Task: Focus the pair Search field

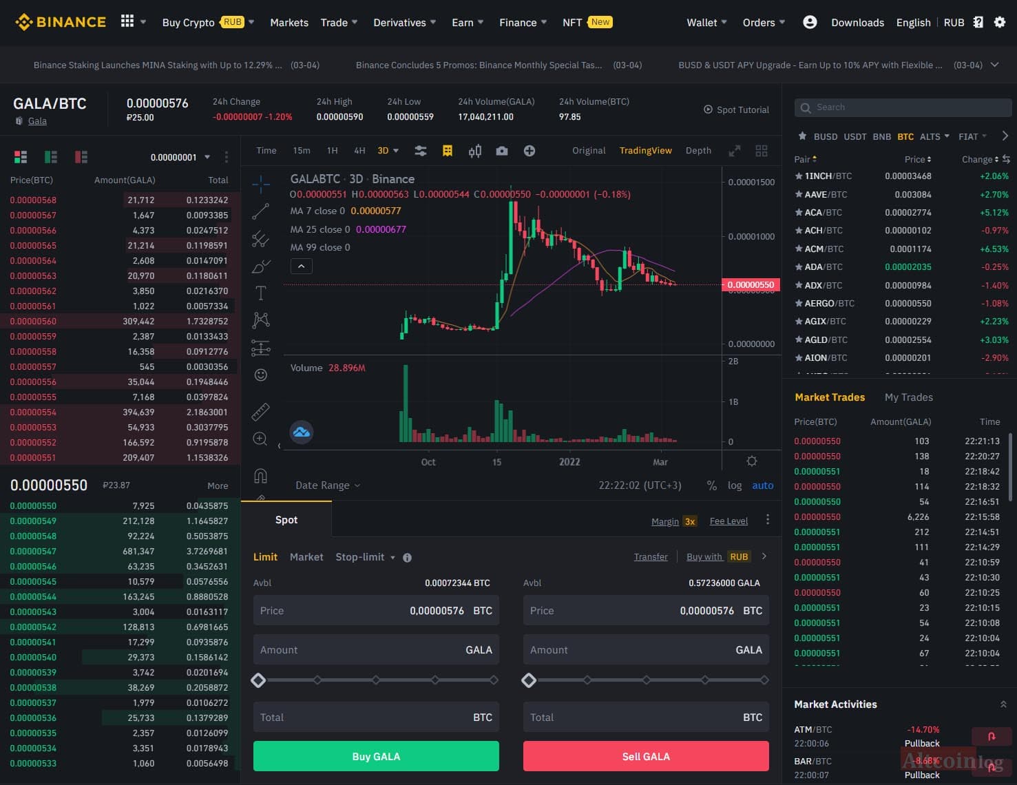Action: [903, 107]
